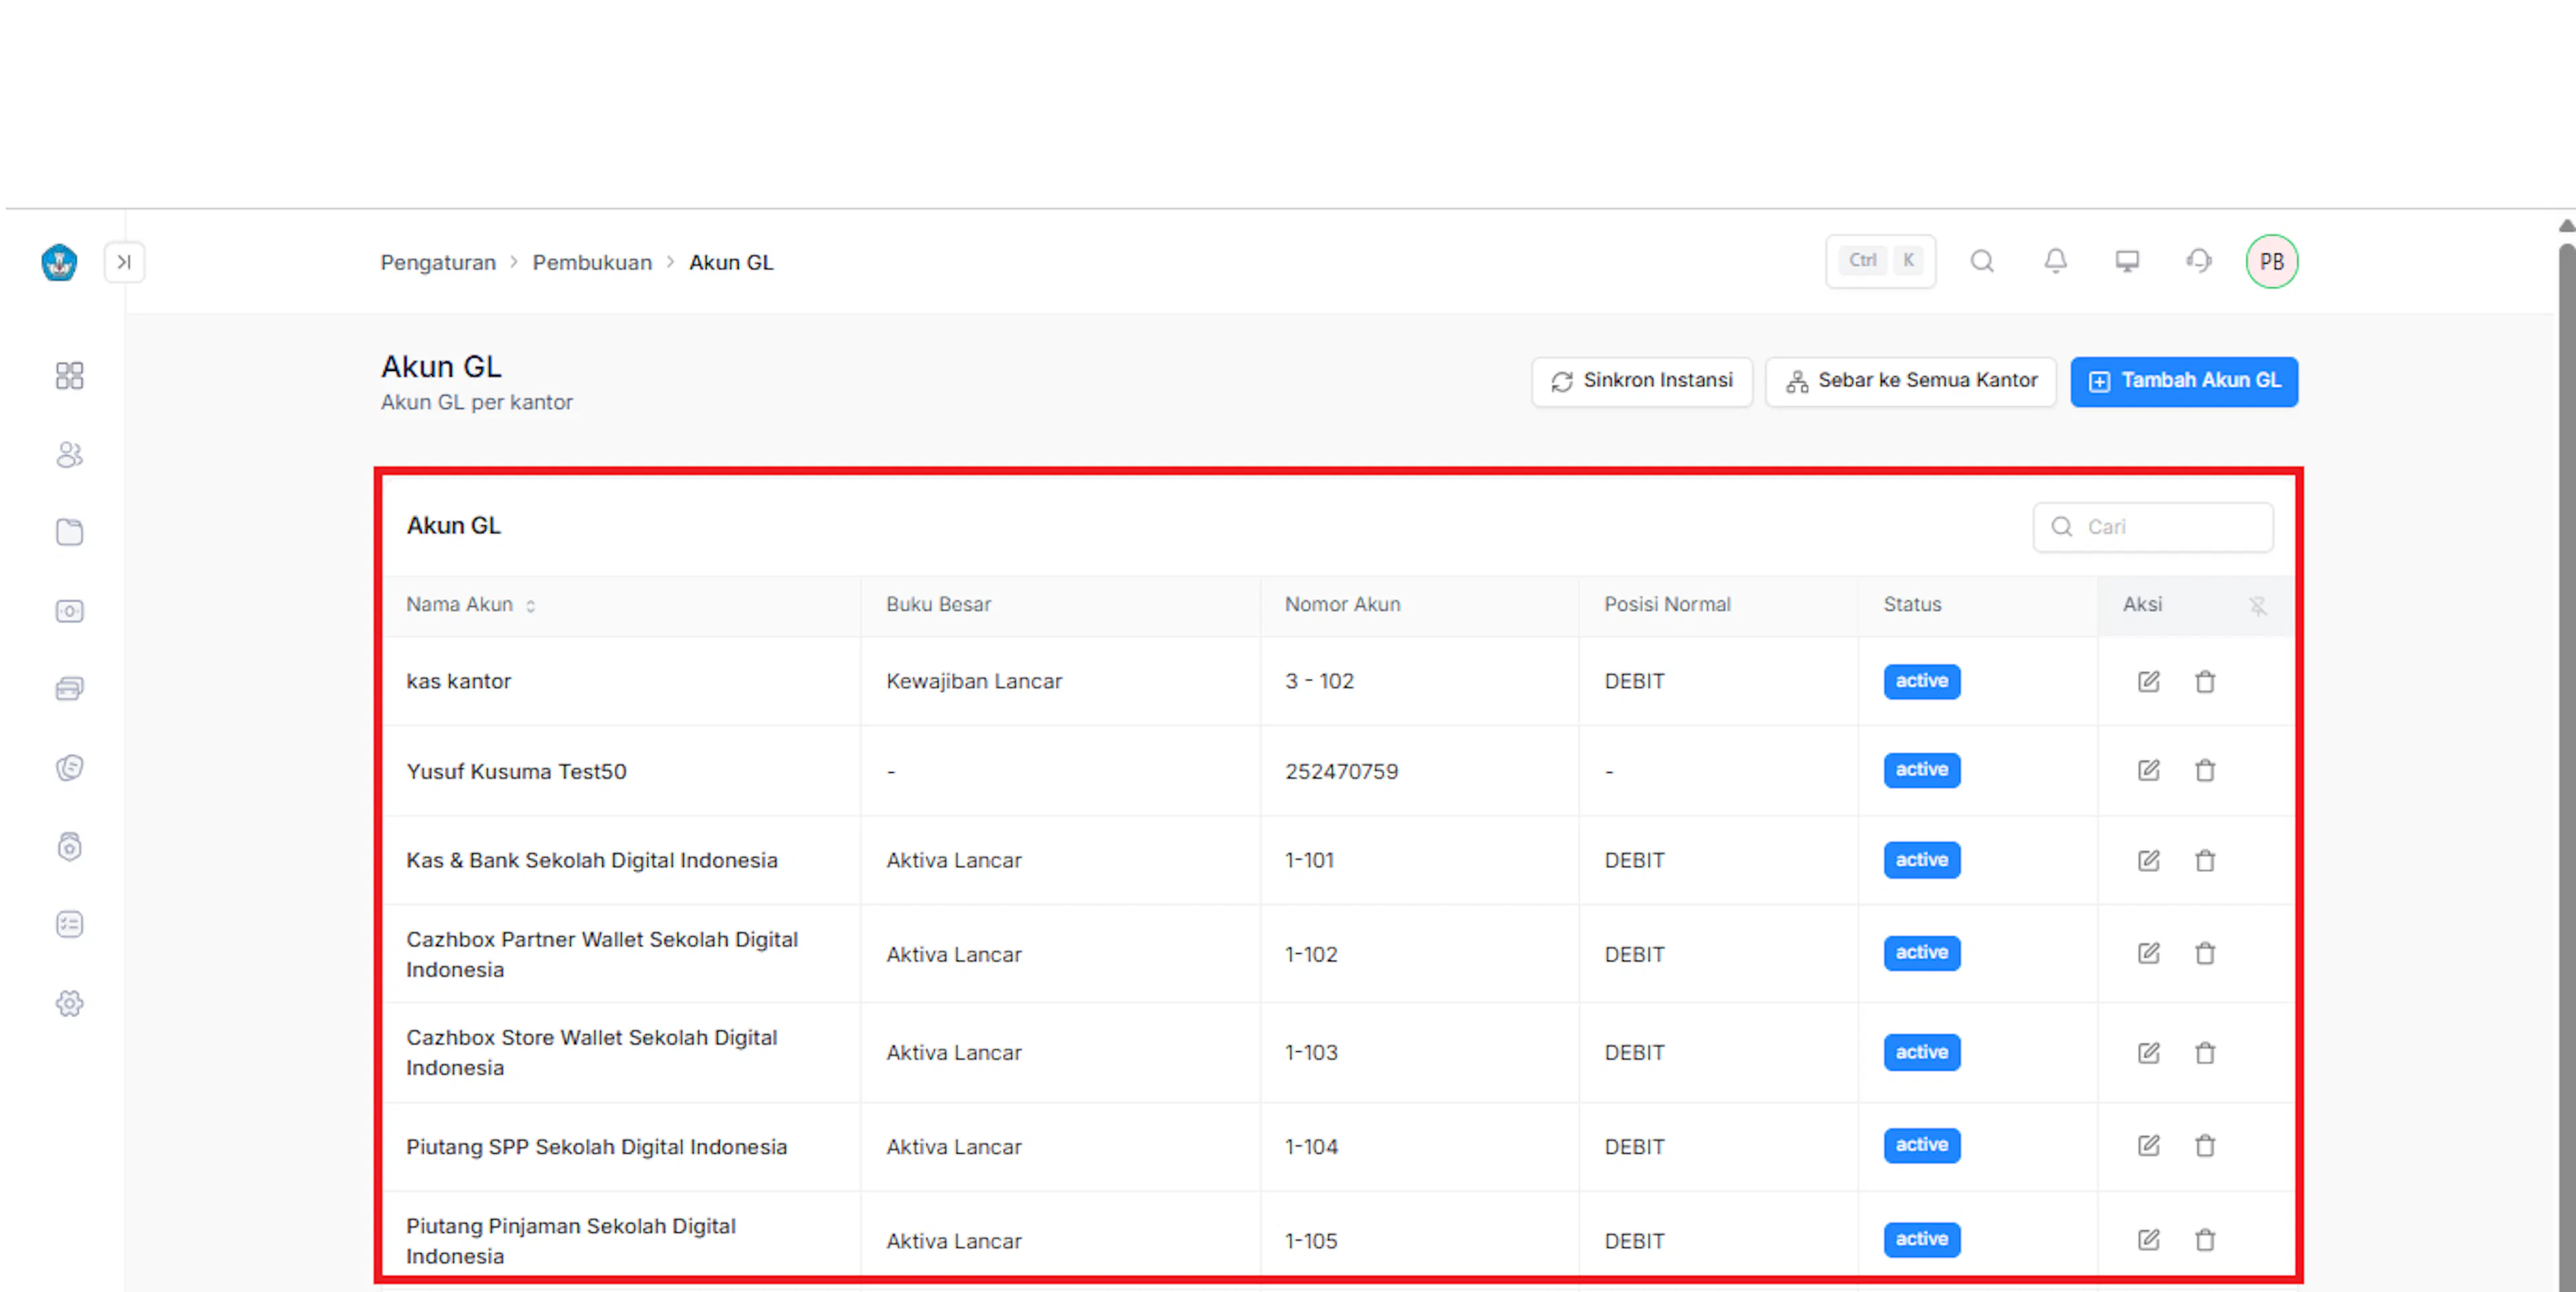Open the PB profile avatar

pyautogui.click(x=2271, y=262)
